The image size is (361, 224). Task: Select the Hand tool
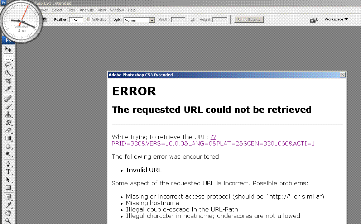point(8,213)
